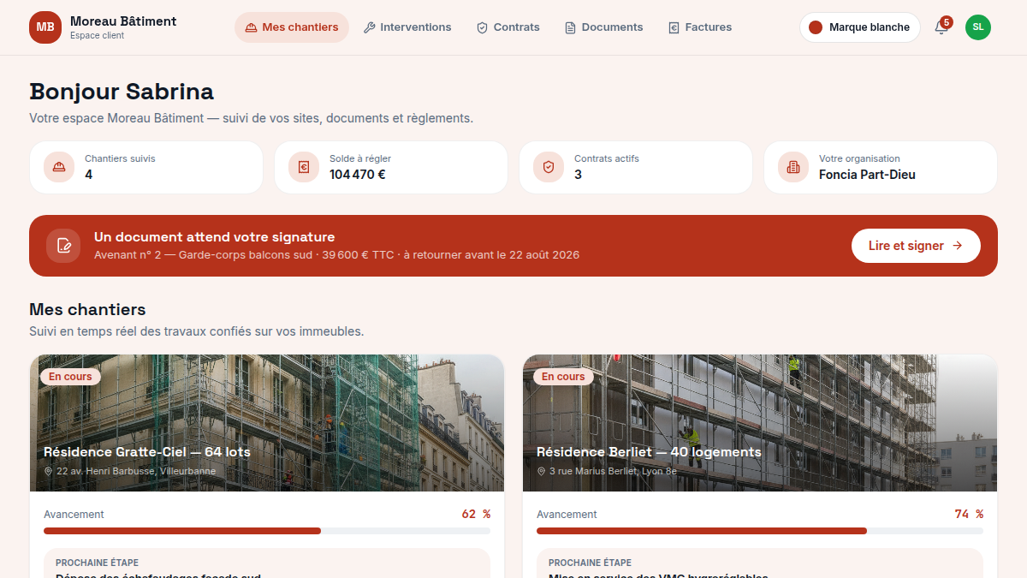Click the hard hat icon in Chantiers suivis card
The width and height of the screenshot is (1027, 578).
tap(59, 167)
